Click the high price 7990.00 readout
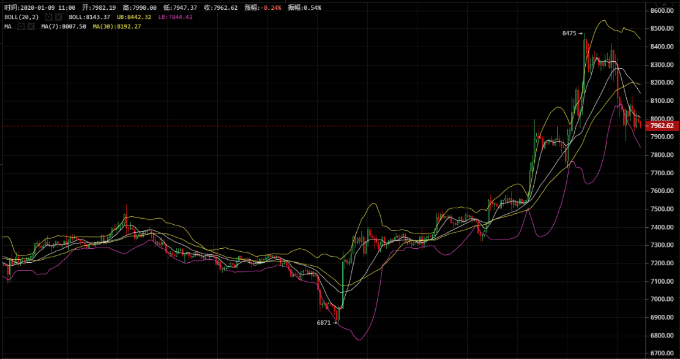Viewport: 680px width, 359px height. [x=140, y=8]
